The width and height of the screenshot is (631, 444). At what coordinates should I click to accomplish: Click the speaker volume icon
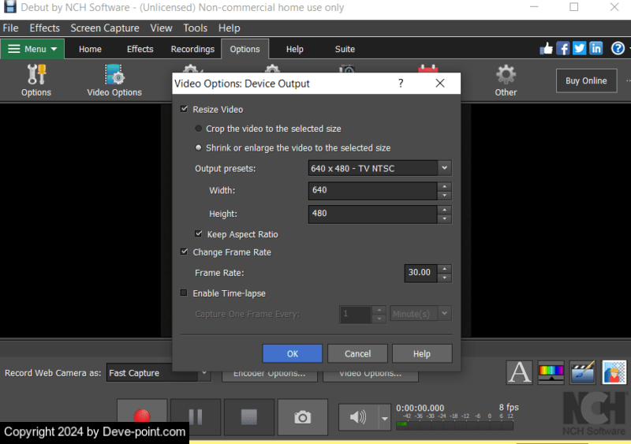[358, 417]
